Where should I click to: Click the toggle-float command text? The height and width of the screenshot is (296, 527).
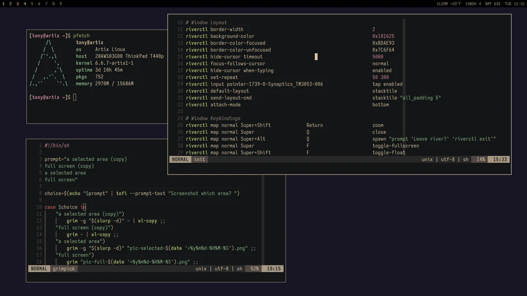pos(388,153)
